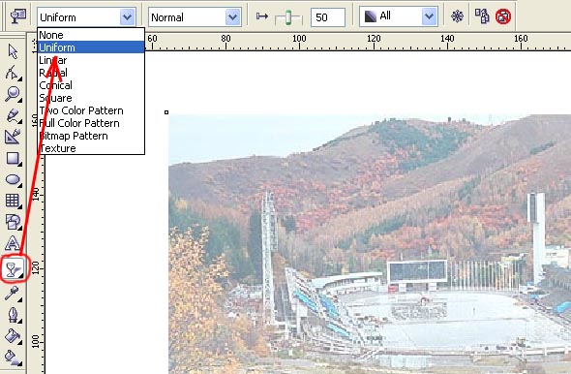Click the transparency value field showing 50
The height and width of the screenshot is (374, 571).
[x=328, y=17]
